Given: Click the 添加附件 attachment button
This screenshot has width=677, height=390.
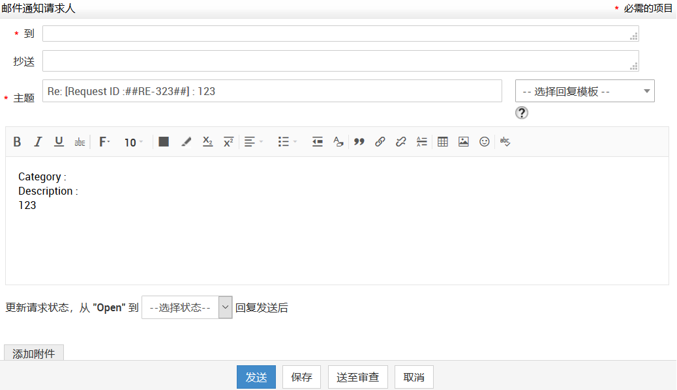Looking at the screenshot, I should pyautogui.click(x=34, y=354).
